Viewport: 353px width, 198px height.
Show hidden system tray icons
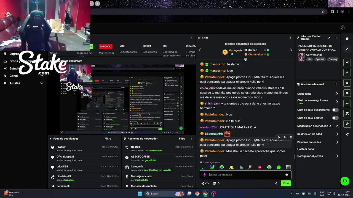pyautogui.click(x=292, y=194)
